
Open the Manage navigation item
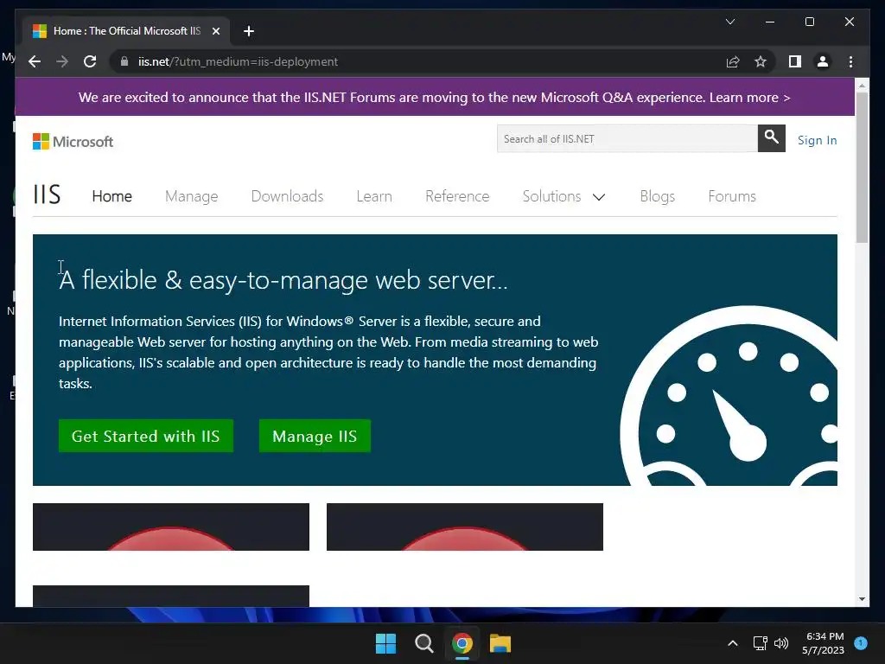pyautogui.click(x=191, y=196)
